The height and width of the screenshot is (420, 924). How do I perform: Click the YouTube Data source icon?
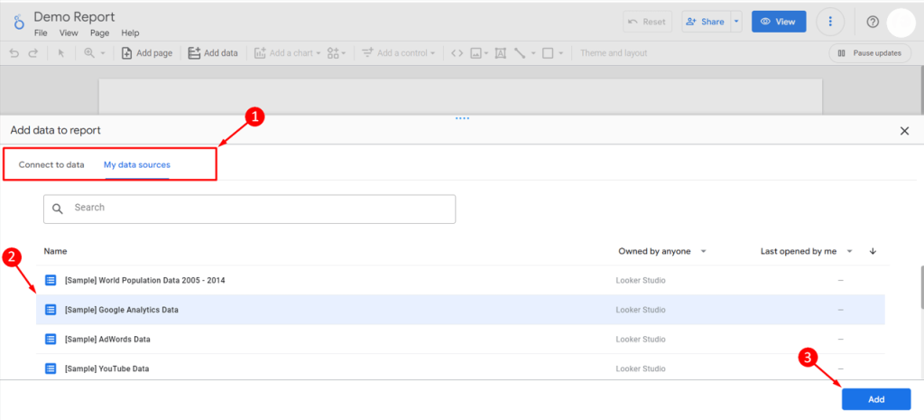coord(51,369)
